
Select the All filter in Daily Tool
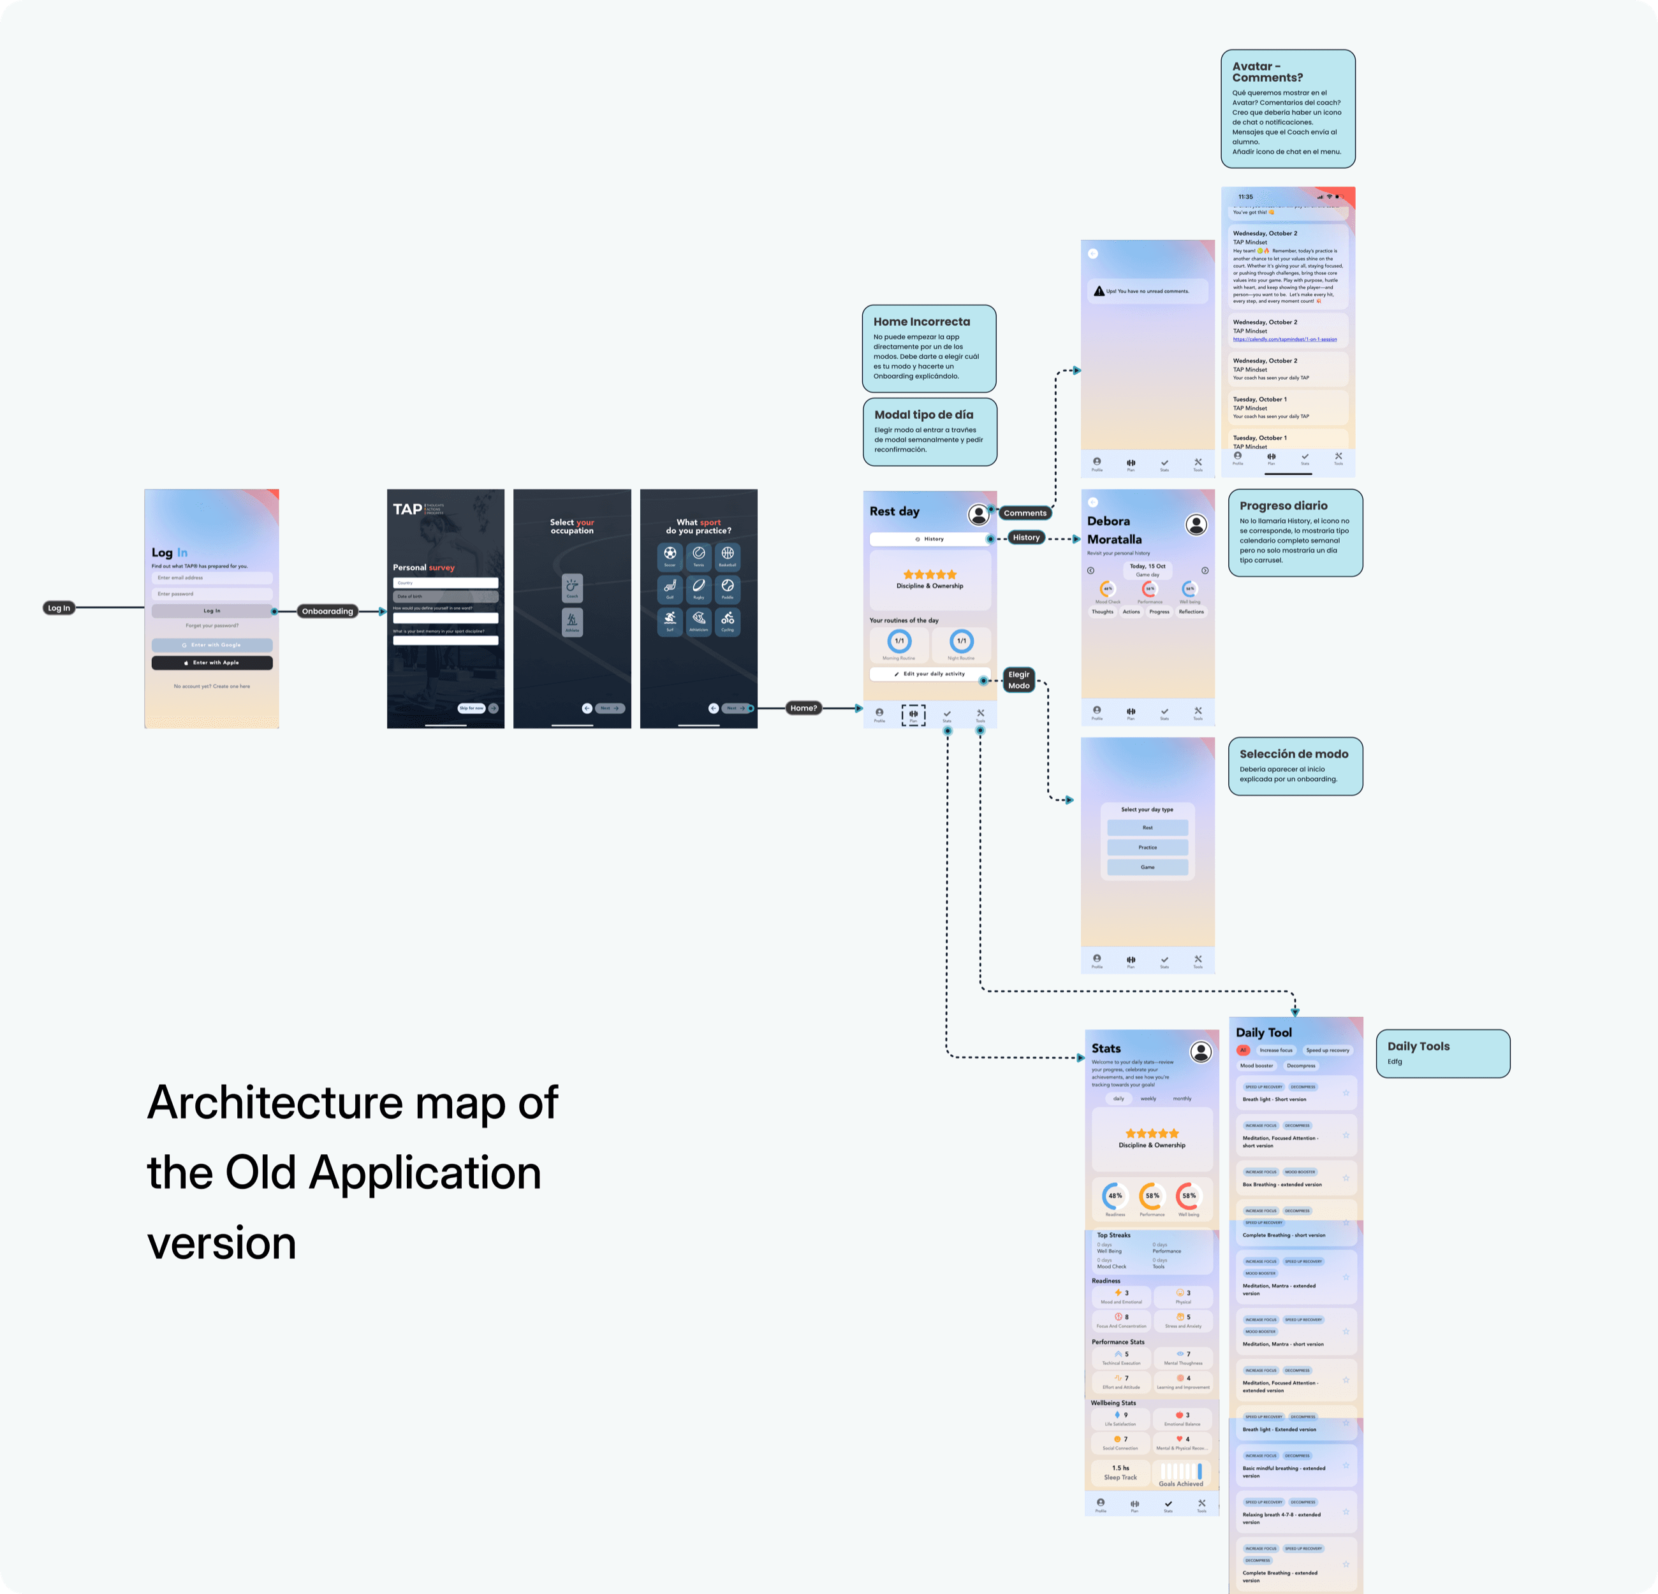coord(1243,1050)
